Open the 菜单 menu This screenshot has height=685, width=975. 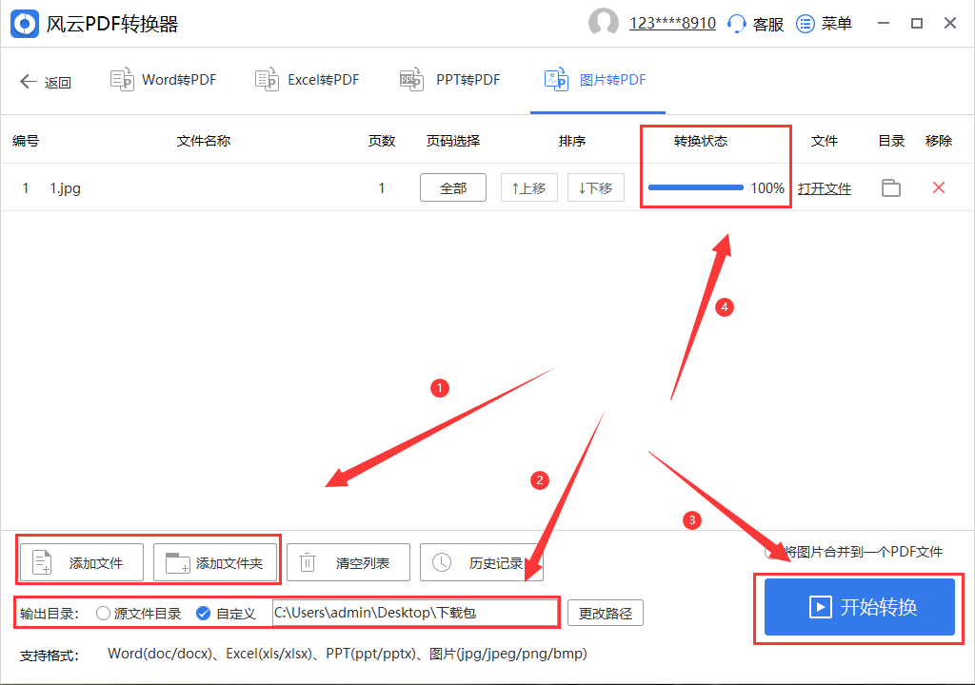click(824, 24)
